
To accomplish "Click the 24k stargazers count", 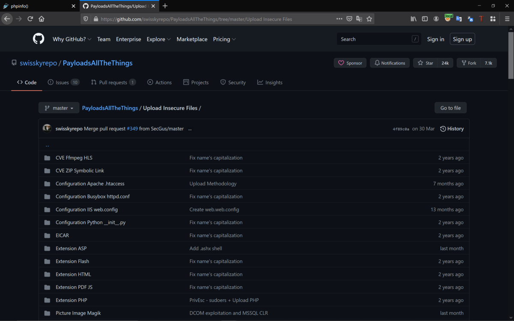I will coord(445,63).
